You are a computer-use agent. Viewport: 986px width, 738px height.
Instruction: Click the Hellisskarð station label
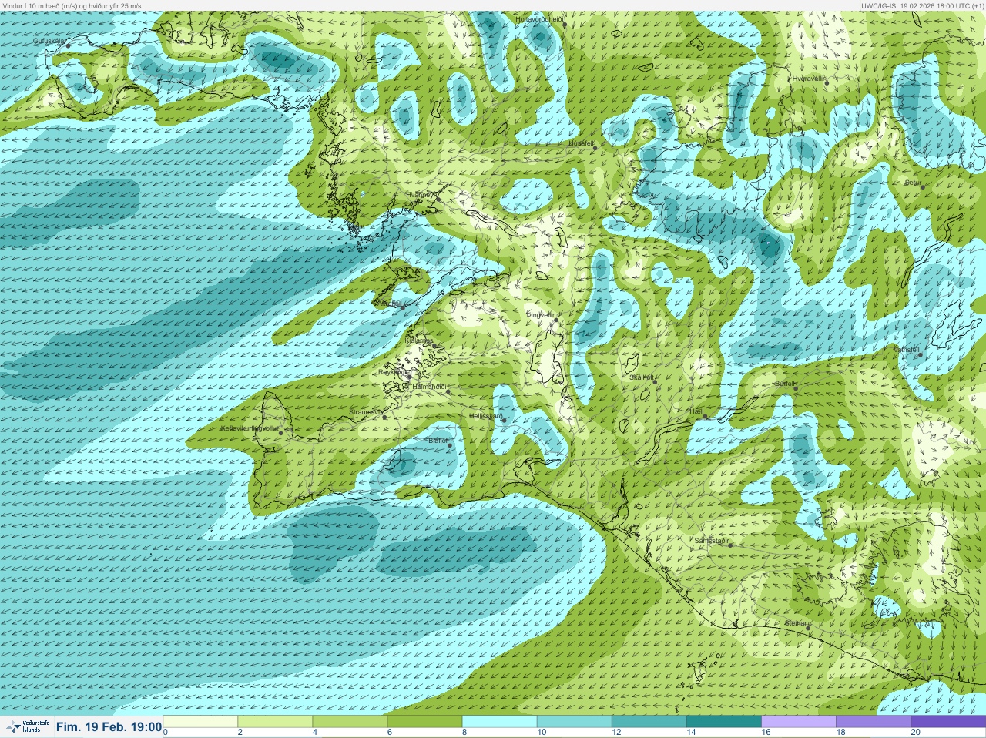(485, 416)
